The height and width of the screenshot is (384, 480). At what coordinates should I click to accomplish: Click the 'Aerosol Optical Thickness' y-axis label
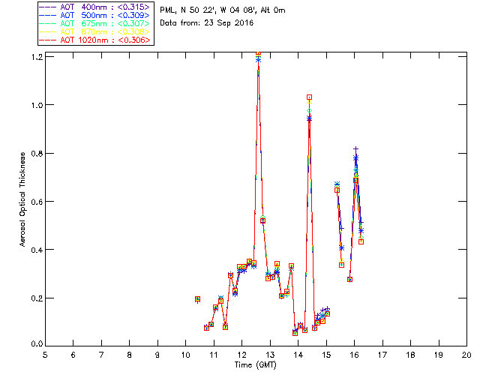(22, 199)
